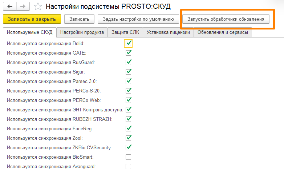284x190 pixels.
Task: Click label 'Используется синхронизация RusGuard:'
Action: [x=51, y=63]
